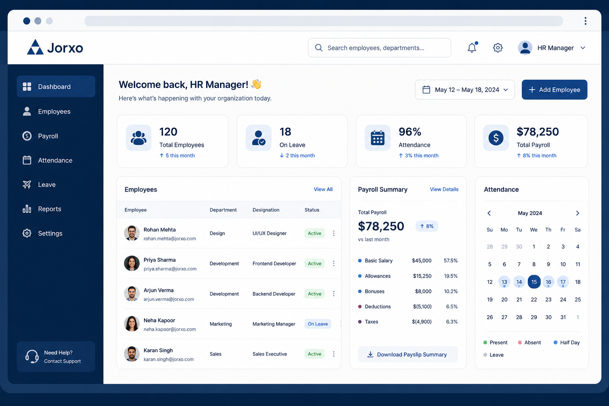Click the search magnifier icon
Screen dimensions: 609x406
(x=319, y=48)
